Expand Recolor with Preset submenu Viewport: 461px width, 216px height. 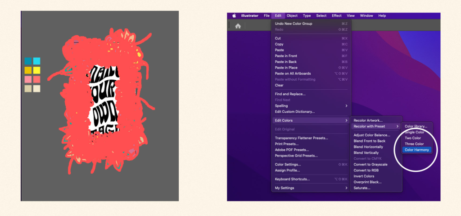[x=376, y=126]
